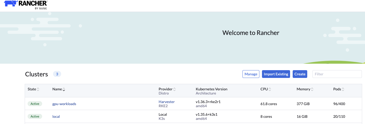Focus the cluster Filter field

point(337,74)
